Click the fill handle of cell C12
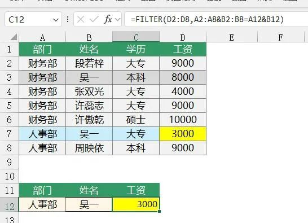Viewport: 308px width, 223px height. [159, 211]
